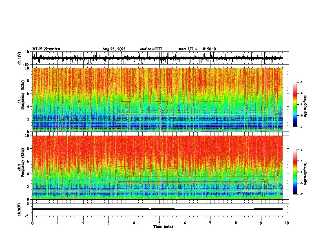Click the ch.2 spectrogram color scale bar
This screenshot has height=250, width=323.
295,172
